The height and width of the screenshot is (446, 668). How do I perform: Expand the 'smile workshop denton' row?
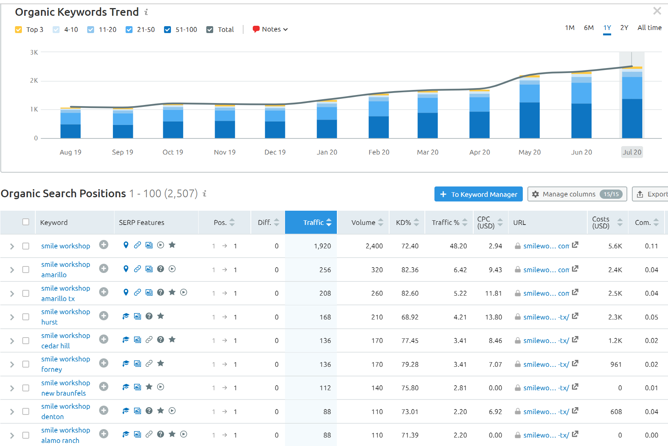[x=12, y=412]
